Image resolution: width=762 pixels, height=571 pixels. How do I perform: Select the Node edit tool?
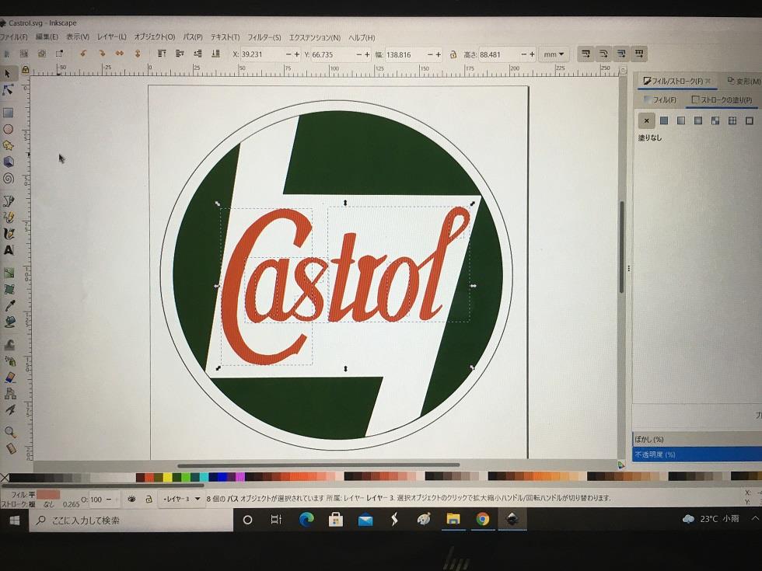coord(8,90)
